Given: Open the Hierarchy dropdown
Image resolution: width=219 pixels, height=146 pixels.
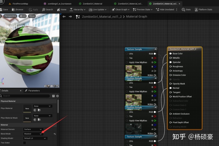Looking at the screenshot, I should (x=78, y=9).
